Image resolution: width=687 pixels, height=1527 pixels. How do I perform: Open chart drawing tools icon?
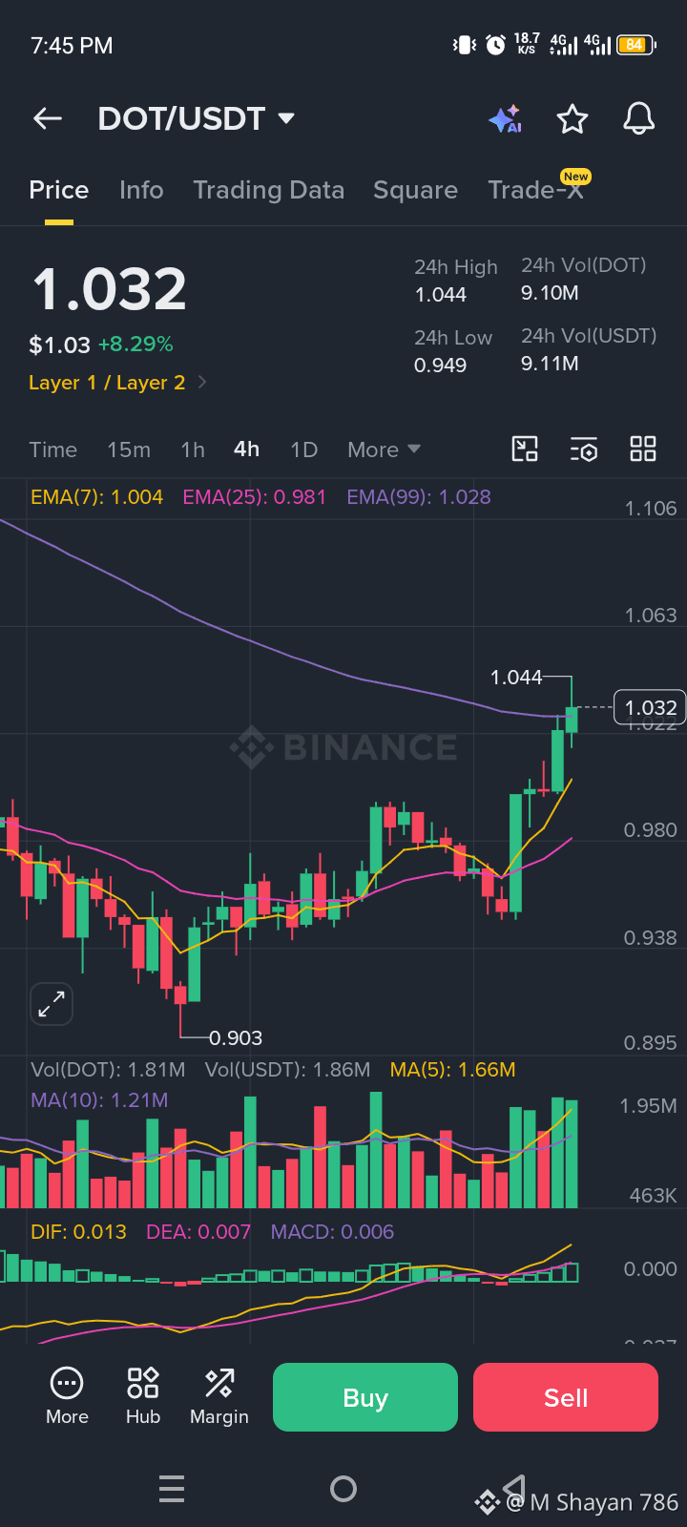525,449
